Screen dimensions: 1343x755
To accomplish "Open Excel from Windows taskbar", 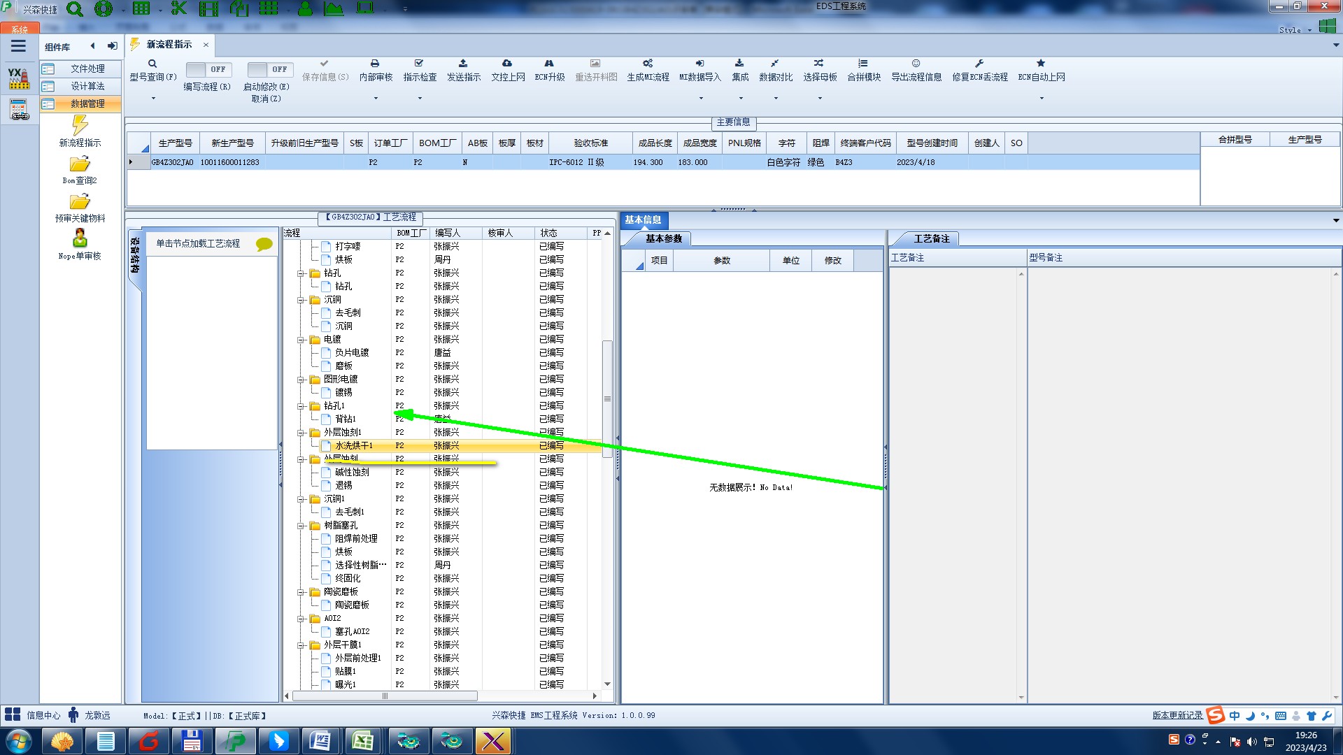I will [362, 741].
